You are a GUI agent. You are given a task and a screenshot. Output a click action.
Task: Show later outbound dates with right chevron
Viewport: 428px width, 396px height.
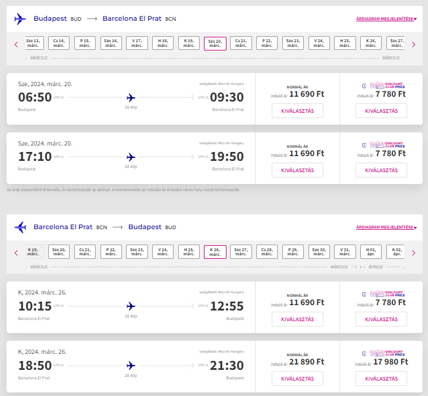(x=414, y=44)
